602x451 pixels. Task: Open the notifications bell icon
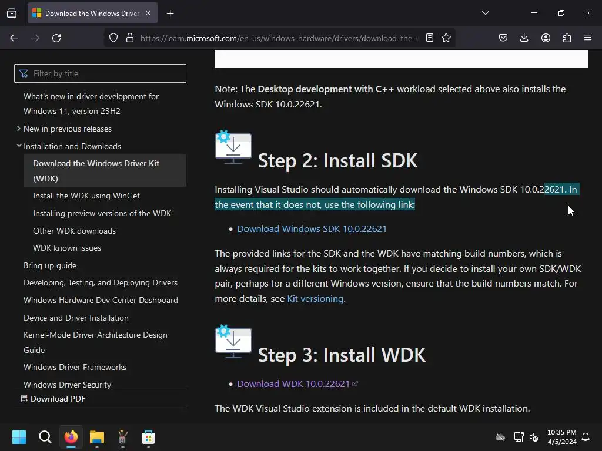(586, 437)
